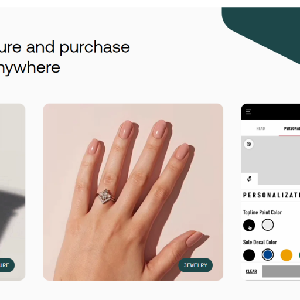Pick orange Sole Decal Color
Screen dimensions: 300x300
287,255
